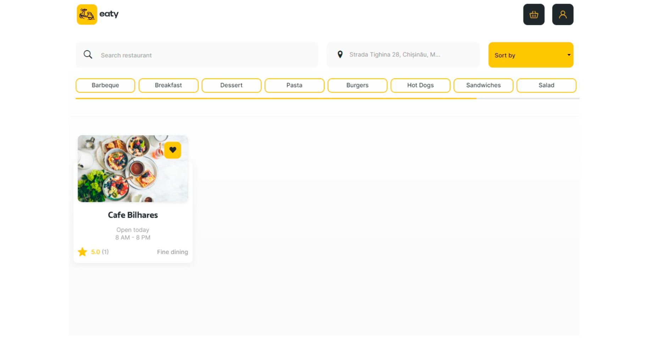The width and height of the screenshot is (649, 339).
Task: Open Cafe Bilhares food photo
Action: point(133,169)
